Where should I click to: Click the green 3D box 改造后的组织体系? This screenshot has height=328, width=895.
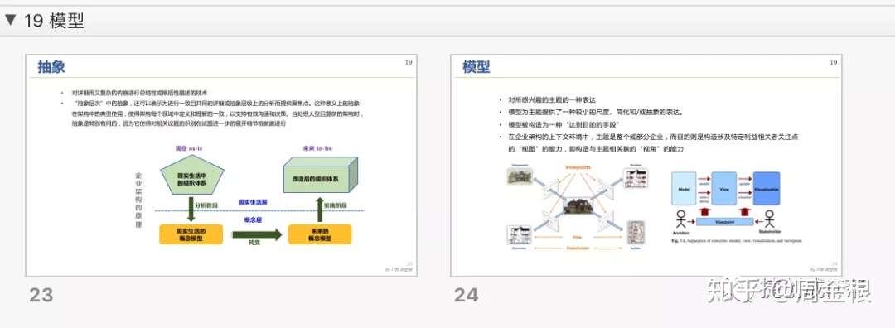coord(320,175)
